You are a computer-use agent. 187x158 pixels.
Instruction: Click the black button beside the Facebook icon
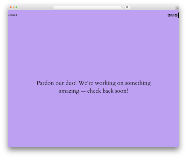[178, 15]
